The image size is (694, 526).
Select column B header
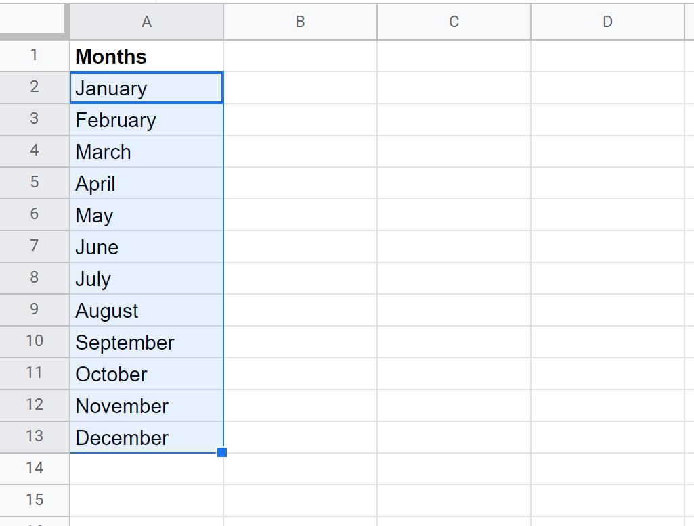tap(300, 22)
